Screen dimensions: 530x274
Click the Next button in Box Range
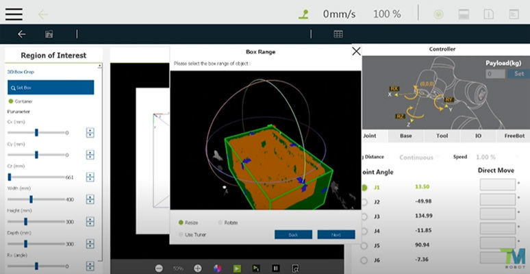click(336, 234)
